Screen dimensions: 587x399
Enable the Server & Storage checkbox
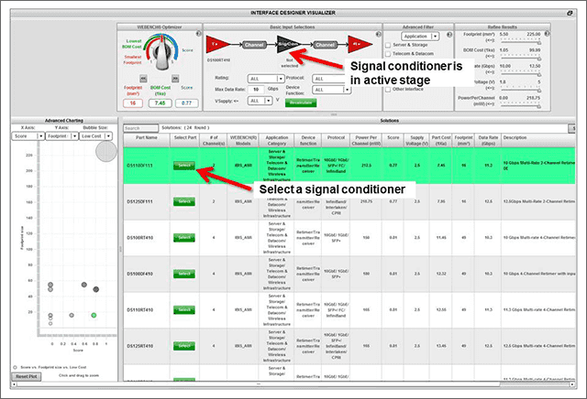click(x=389, y=44)
